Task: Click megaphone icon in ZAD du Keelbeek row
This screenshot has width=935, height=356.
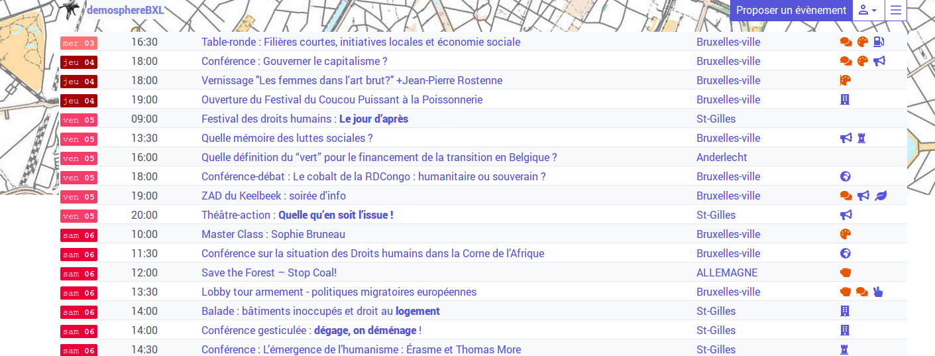Action: click(863, 196)
